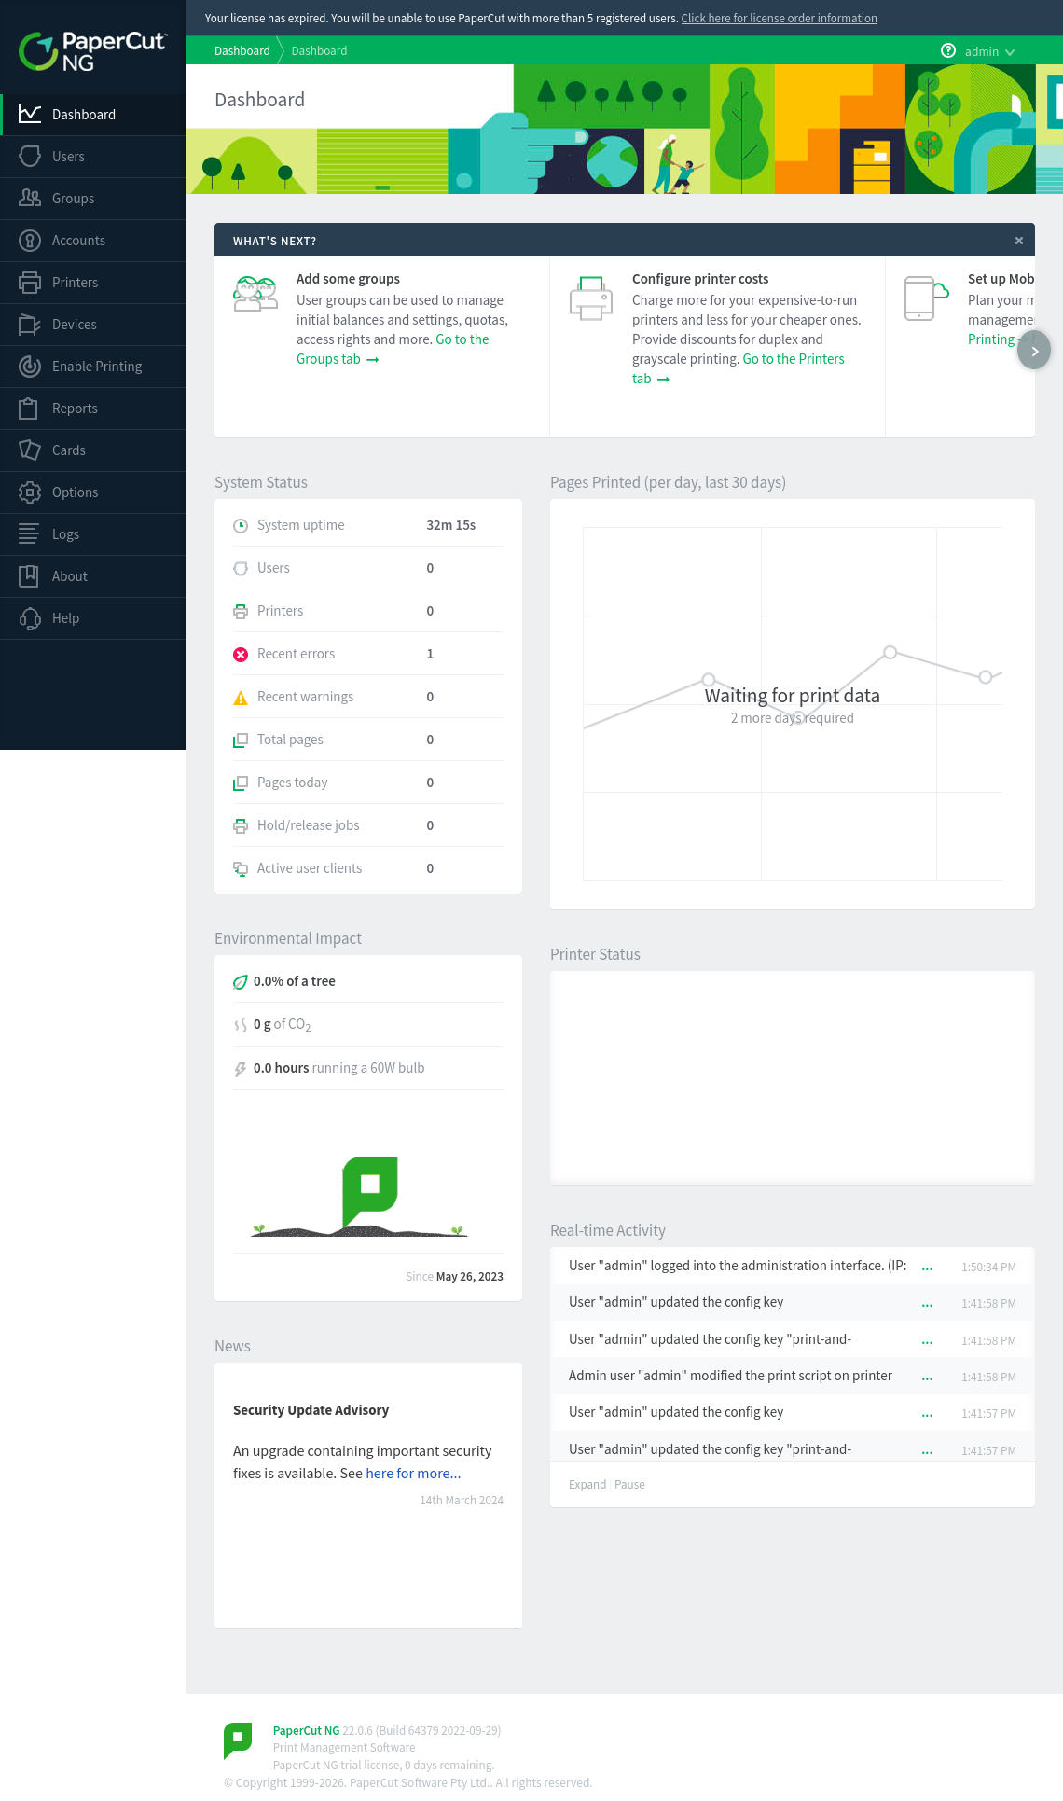Image resolution: width=1063 pixels, height=1801 pixels.
Task: Click the PaperCut NG logo
Action: coord(91,51)
